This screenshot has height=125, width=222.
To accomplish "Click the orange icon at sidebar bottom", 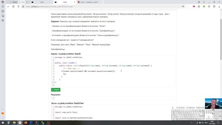I will (3, 114).
